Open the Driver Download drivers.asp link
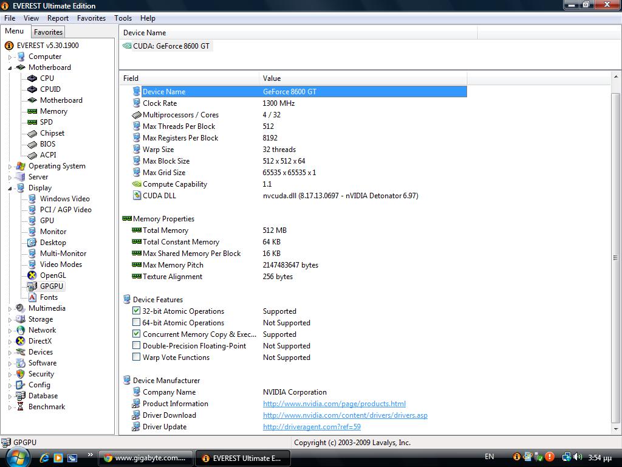 pyautogui.click(x=345, y=415)
